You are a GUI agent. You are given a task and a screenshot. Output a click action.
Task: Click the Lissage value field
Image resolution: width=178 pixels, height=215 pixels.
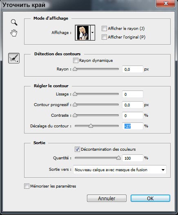132,94
